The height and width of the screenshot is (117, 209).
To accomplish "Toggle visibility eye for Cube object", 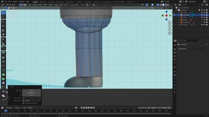I will (x=204, y=17).
